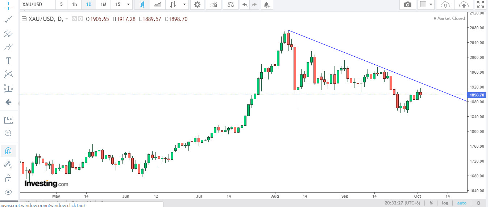Switch to 15 minute interval
Viewport: 494px width, 207px height.
[x=117, y=4]
